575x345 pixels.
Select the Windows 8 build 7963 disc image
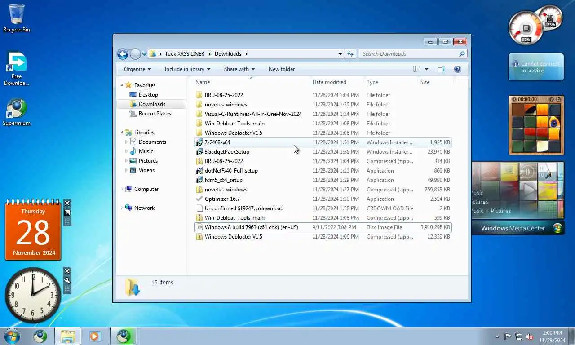tap(323, 227)
